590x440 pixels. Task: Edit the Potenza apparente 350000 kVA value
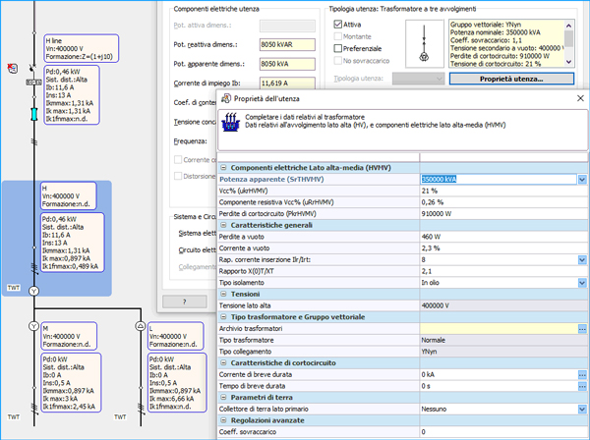tap(499, 180)
